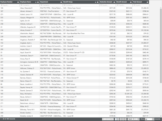The image size is (162, 121).
Task: Click 1 - 50 of 403 records status
Action: point(8,119)
